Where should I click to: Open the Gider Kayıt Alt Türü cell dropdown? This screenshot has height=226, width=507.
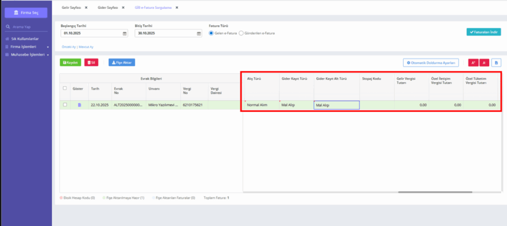coord(336,105)
